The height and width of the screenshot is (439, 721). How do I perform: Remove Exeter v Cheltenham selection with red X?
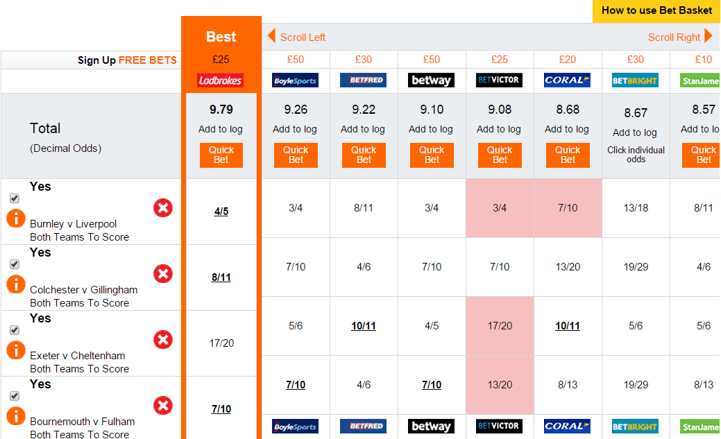163,340
